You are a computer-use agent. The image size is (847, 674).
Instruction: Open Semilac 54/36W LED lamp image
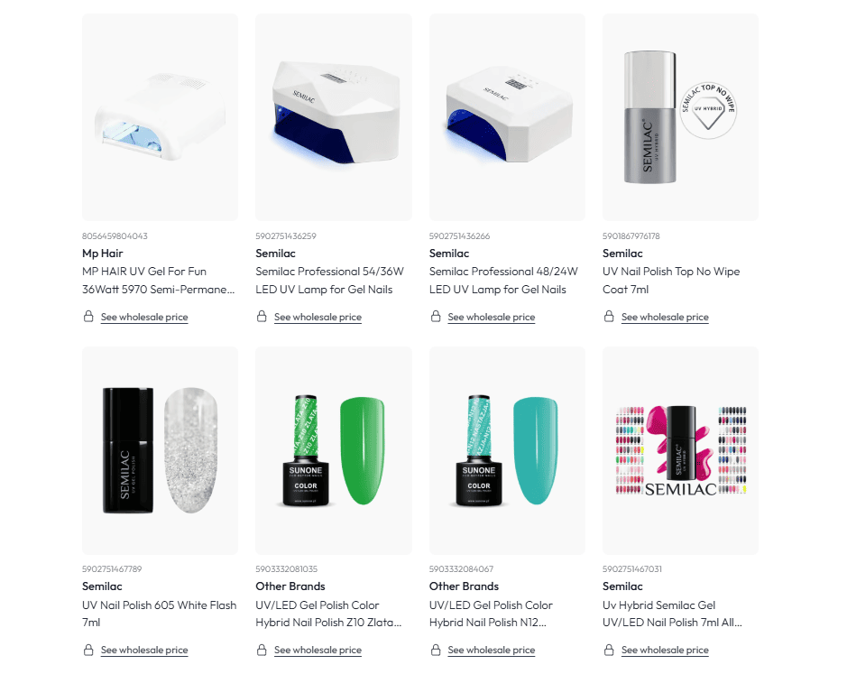pyautogui.click(x=333, y=117)
